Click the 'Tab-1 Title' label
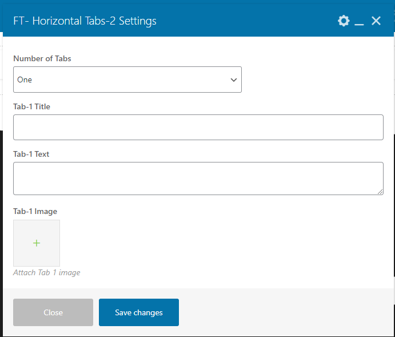Viewport: 395px width, 337px height. (x=32, y=106)
